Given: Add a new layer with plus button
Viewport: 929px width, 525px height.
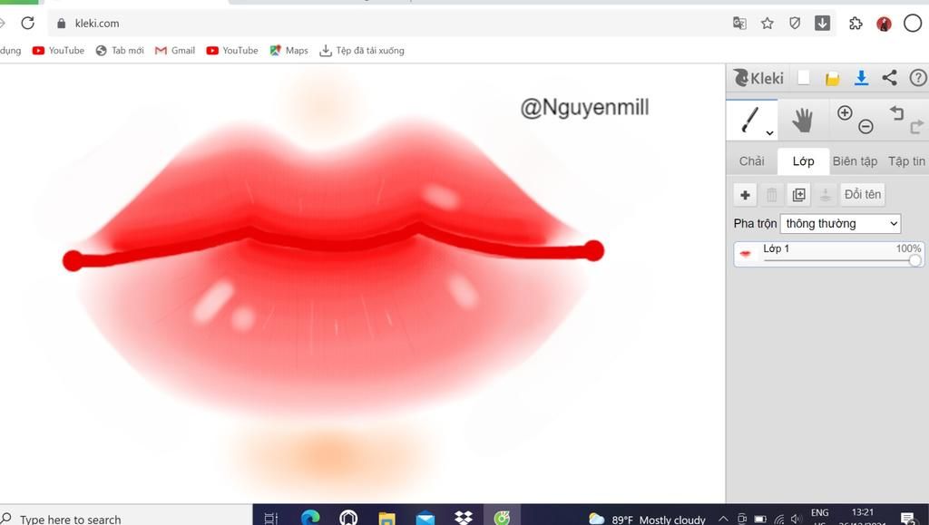Looking at the screenshot, I should (746, 195).
